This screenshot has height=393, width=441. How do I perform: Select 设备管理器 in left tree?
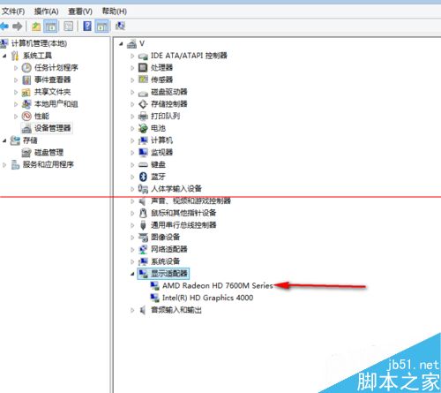[x=53, y=128]
